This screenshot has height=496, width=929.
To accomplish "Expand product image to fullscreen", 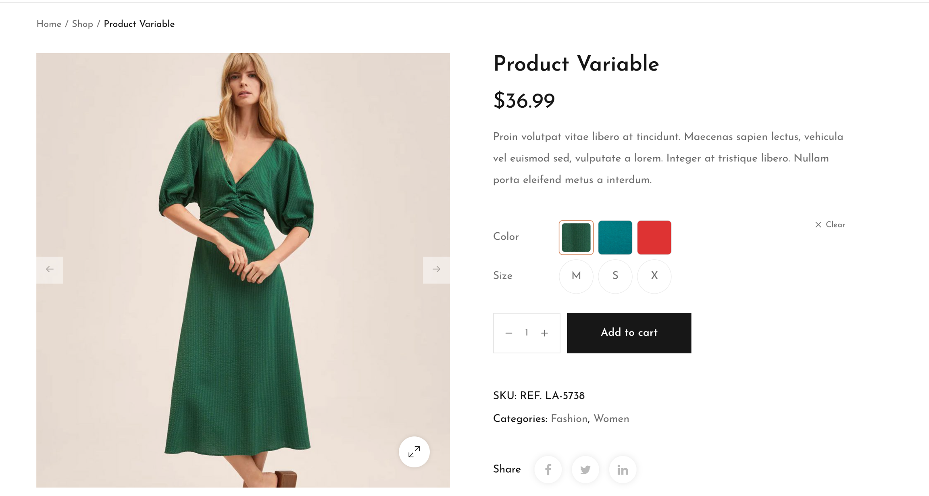I will tap(414, 452).
